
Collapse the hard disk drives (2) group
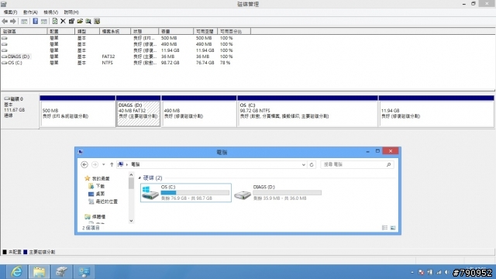(x=139, y=177)
